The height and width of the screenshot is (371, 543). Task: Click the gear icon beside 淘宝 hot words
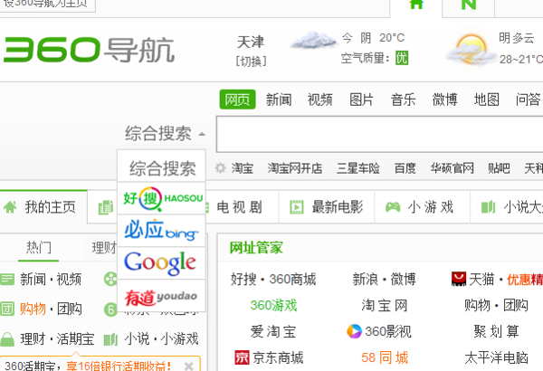pyautogui.click(x=221, y=168)
